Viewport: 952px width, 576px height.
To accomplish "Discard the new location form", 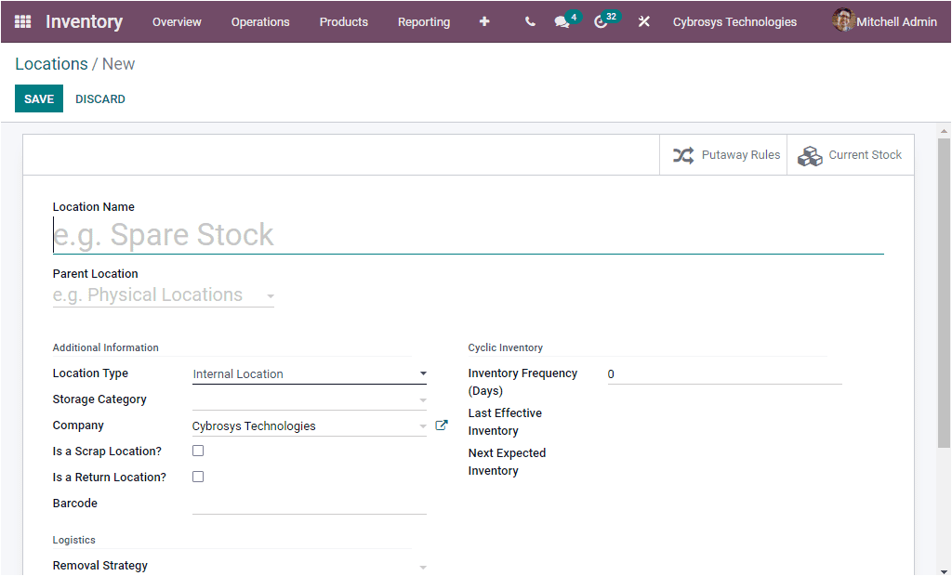I will click(99, 98).
